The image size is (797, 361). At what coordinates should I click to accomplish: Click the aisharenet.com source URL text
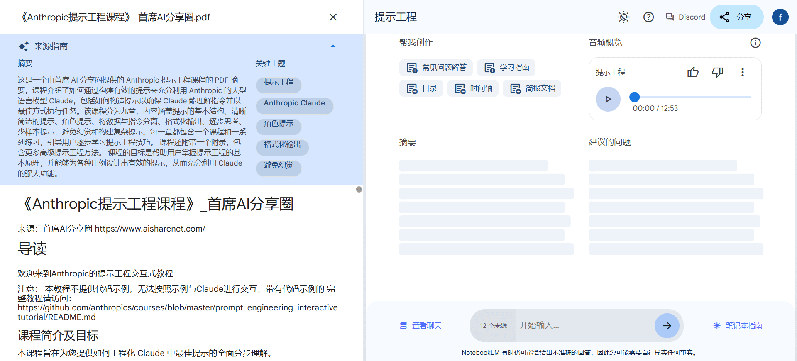[x=150, y=229]
